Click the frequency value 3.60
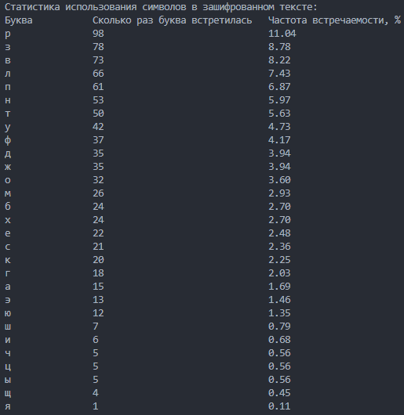The height and width of the screenshot is (415, 404). point(279,180)
